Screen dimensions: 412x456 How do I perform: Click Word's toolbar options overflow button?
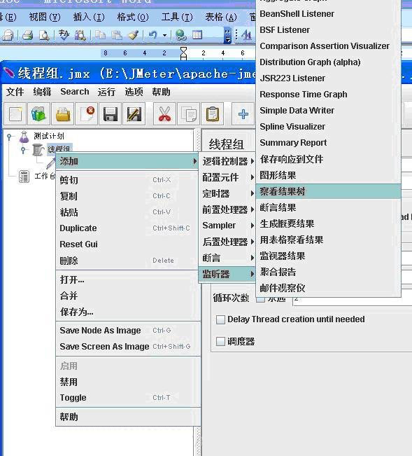coord(227,35)
